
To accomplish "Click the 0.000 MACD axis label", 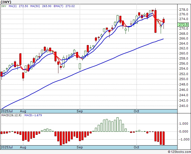I will point(184,131).
